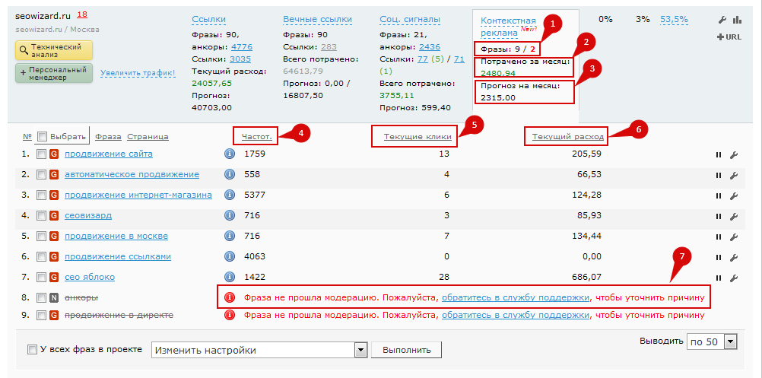762x378 pixels.
Task: Open the 'по 50' rows-per-page dropdown
Action: pyautogui.click(x=712, y=341)
